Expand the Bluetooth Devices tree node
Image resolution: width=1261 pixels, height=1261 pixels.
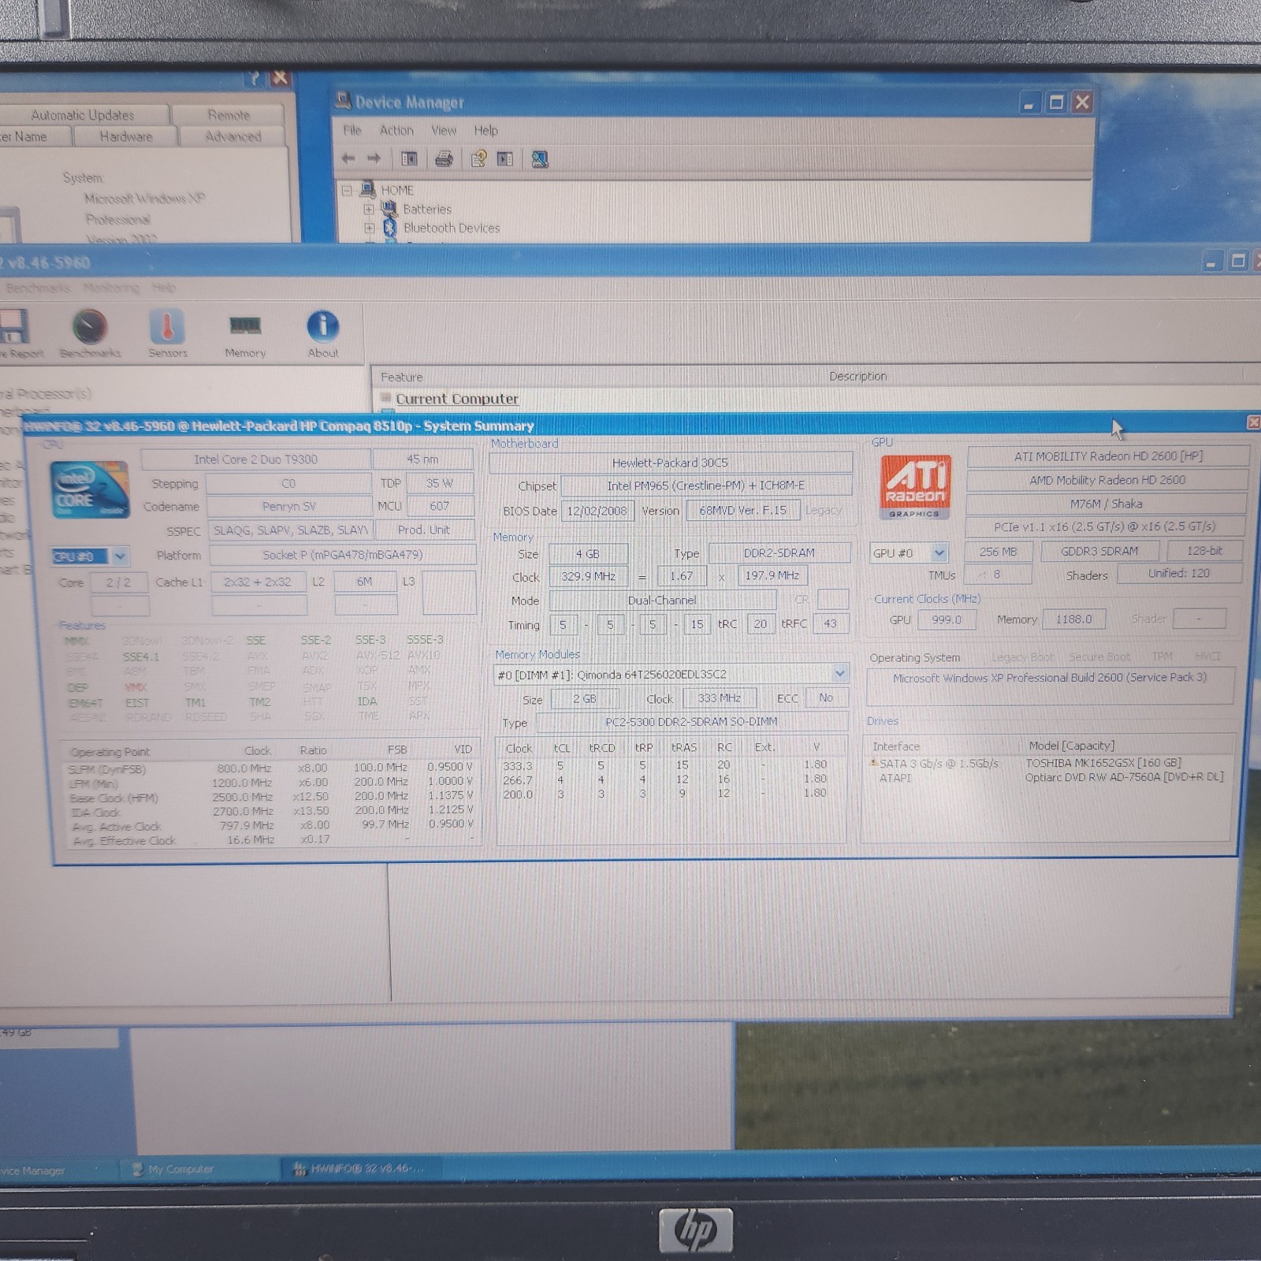click(369, 228)
